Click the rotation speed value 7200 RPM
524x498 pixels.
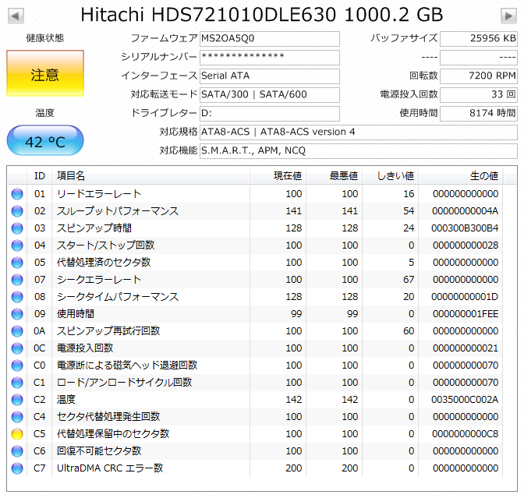(x=479, y=76)
